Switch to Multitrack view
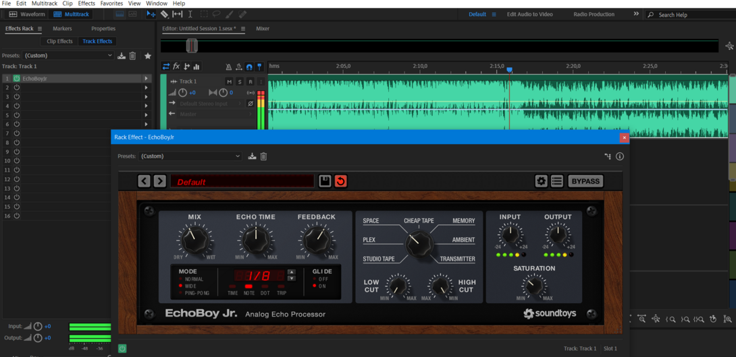This screenshot has width=736, height=357. point(72,14)
